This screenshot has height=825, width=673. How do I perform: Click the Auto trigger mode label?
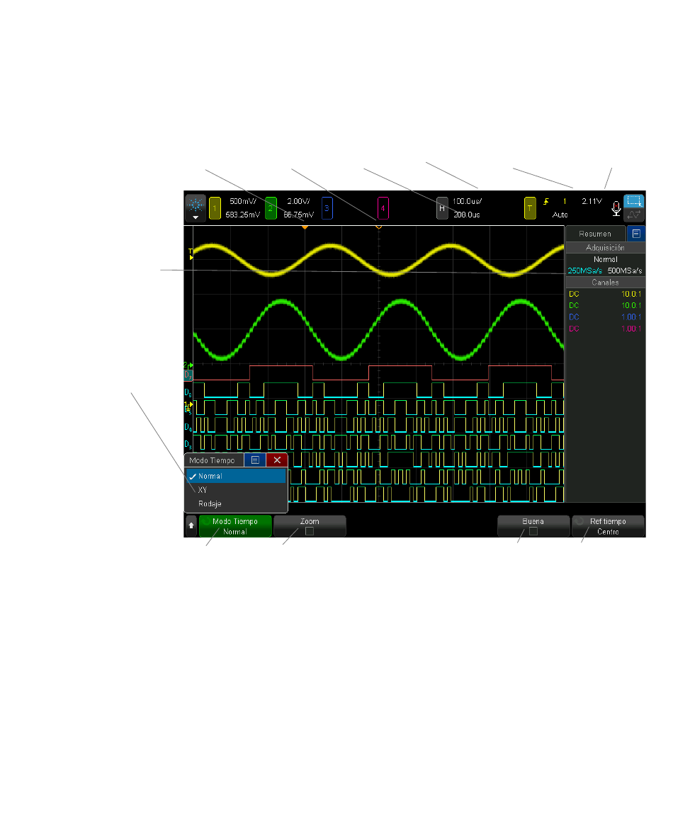pyautogui.click(x=560, y=215)
